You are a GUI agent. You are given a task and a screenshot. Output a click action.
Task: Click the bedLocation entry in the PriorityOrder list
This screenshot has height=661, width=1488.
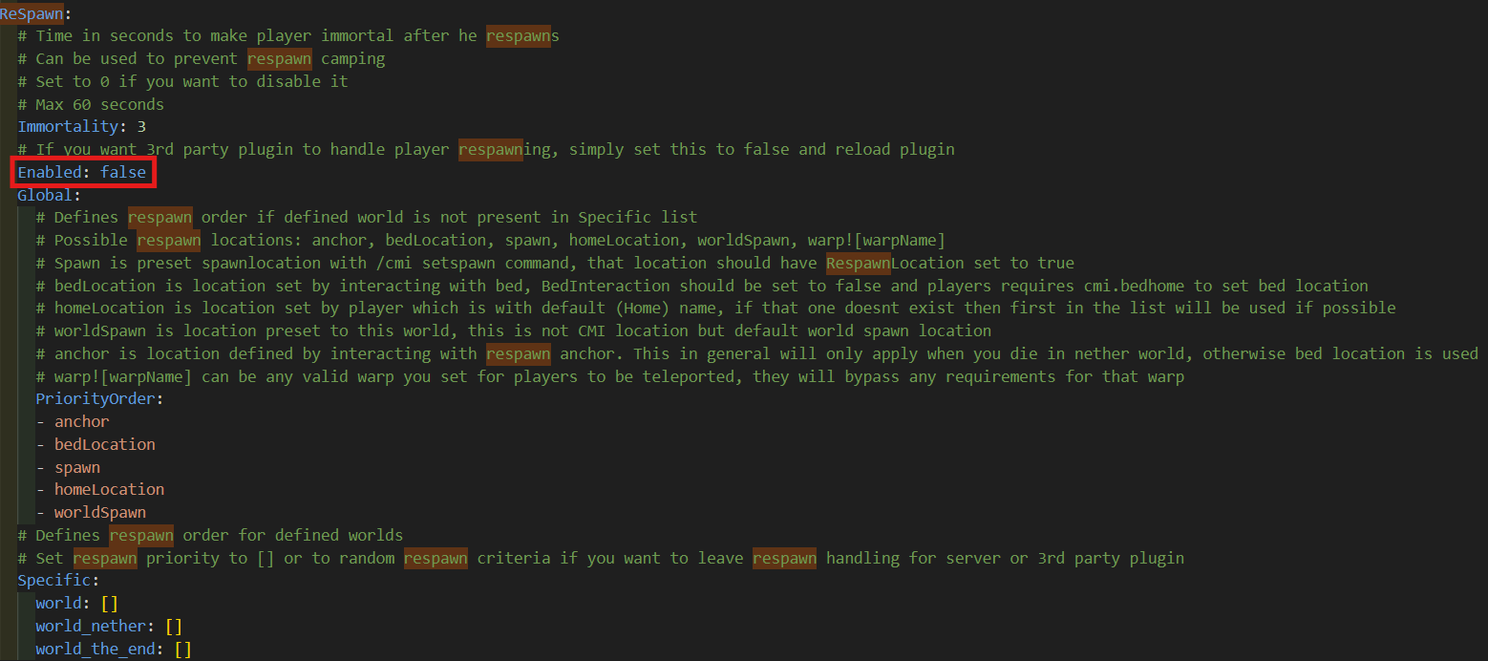click(x=104, y=445)
